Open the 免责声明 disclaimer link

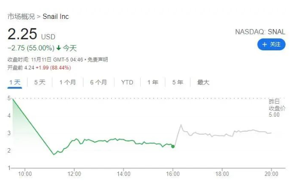point(98,60)
